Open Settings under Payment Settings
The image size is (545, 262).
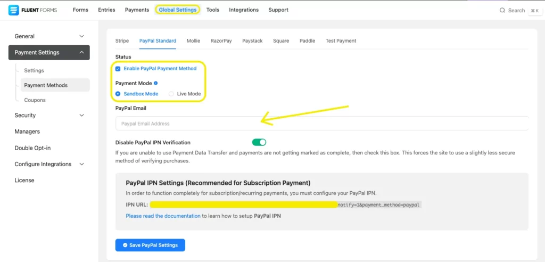(x=34, y=71)
